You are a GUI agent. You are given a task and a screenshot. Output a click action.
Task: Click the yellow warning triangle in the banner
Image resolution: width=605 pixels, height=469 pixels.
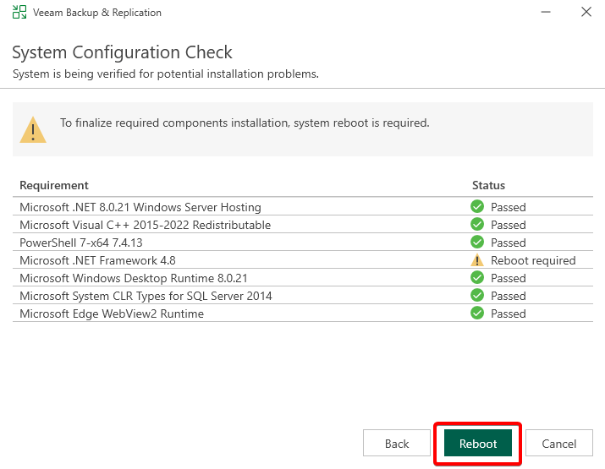(x=34, y=129)
